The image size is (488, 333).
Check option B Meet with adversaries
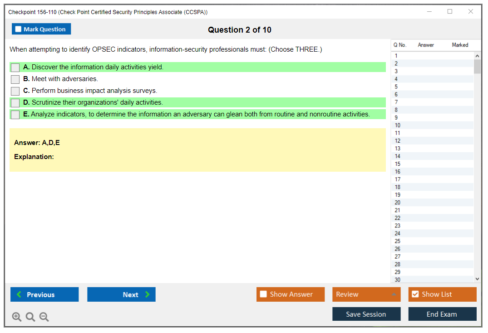15,79
